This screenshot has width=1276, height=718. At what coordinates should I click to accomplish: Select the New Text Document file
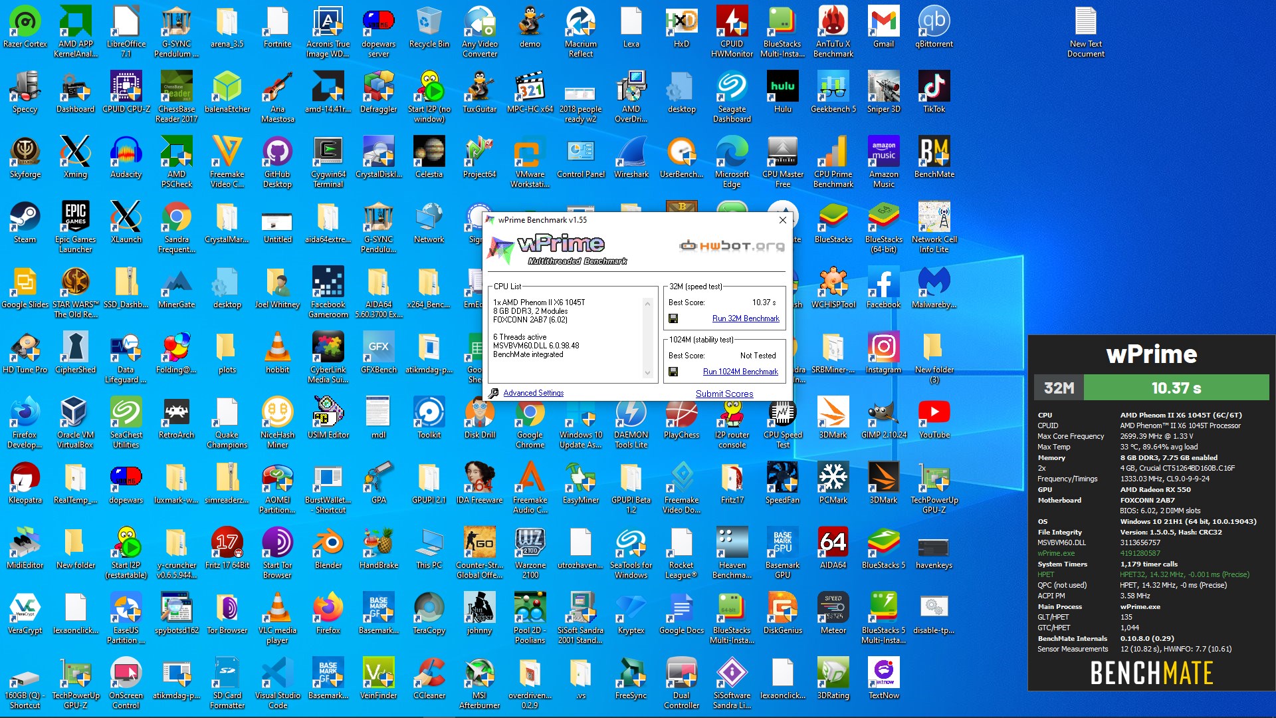tap(1086, 32)
